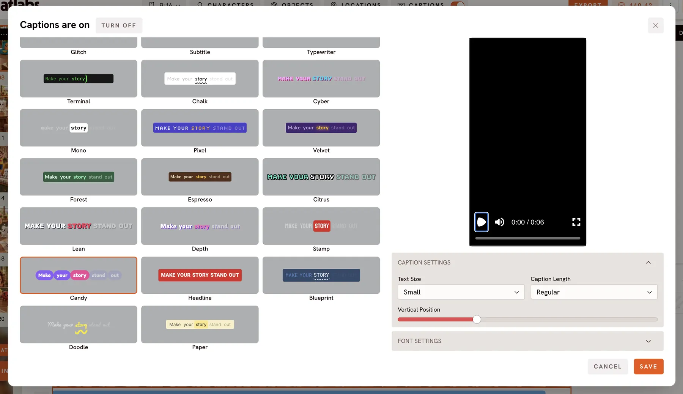683x394 pixels.
Task: Open the Text Size dropdown
Action: pyautogui.click(x=461, y=292)
